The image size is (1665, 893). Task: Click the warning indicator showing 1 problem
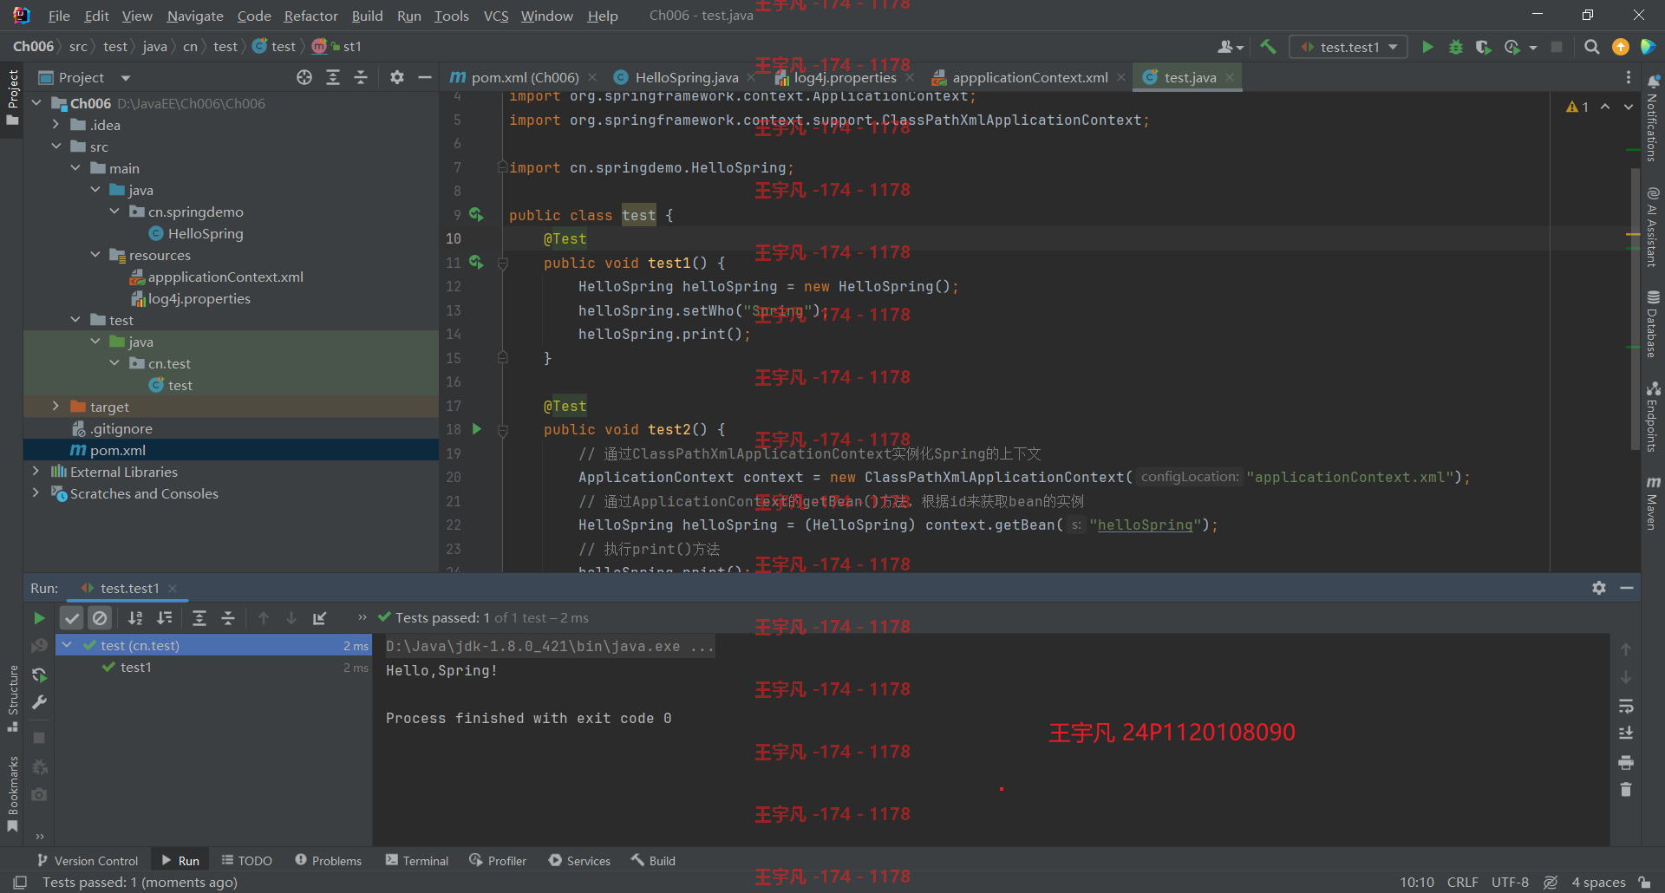(x=1577, y=107)
